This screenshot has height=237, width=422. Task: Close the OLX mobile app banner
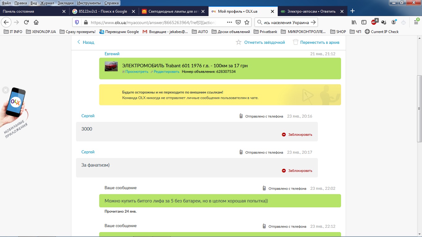(5, 90)
